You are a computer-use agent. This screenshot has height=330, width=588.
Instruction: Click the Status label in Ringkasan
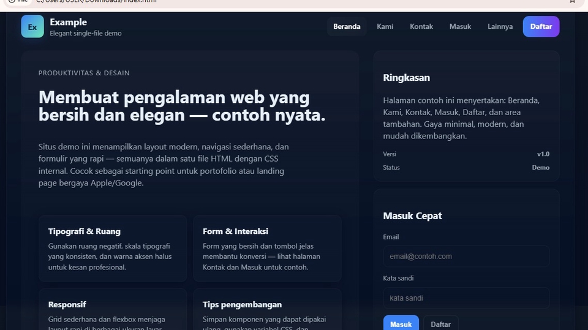(391, 168)
